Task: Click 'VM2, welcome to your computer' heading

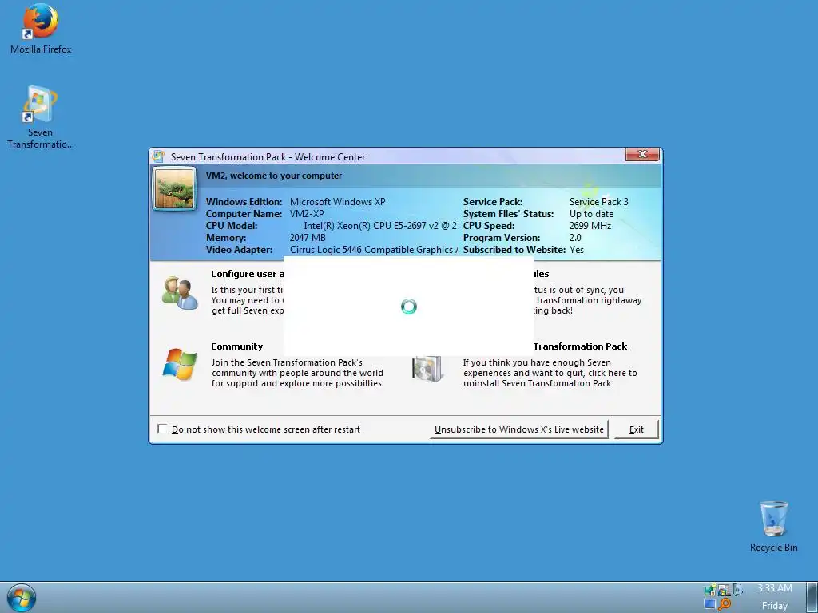Action: (x=274, y=176)
